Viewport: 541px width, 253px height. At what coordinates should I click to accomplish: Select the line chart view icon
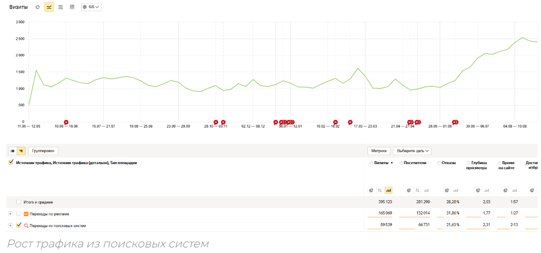pyautogui.click(x=49, y=7)
